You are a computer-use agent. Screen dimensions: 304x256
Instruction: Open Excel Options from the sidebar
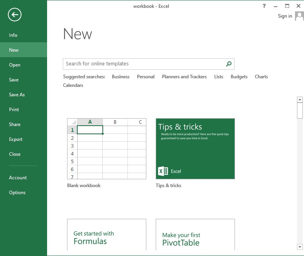coord(17,193)
